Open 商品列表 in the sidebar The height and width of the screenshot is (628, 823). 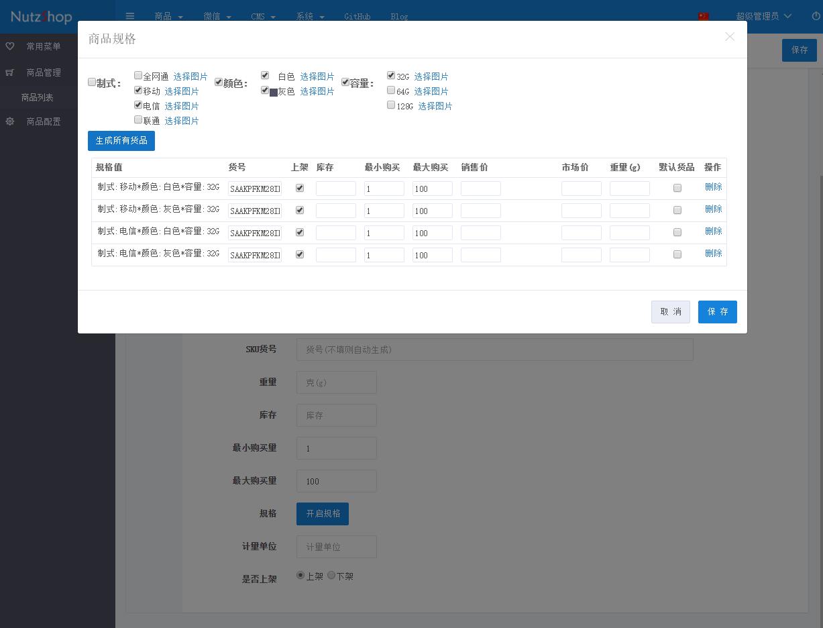tap(38, 97)
